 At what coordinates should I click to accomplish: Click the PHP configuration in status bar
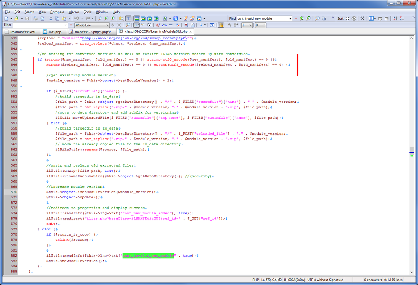(x=255, y=280)
